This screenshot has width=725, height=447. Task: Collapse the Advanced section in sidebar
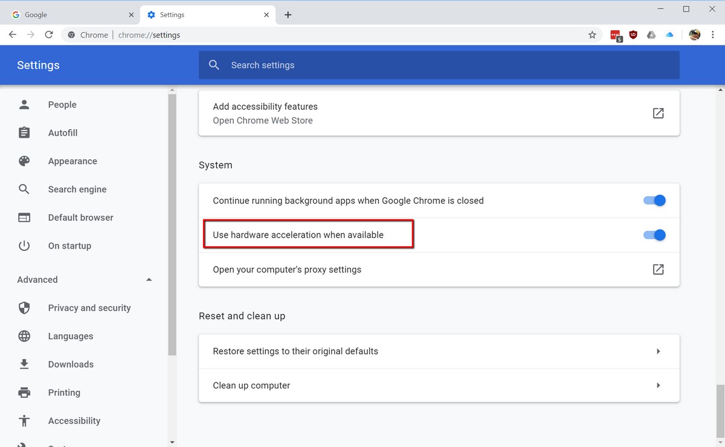(149, 280)
